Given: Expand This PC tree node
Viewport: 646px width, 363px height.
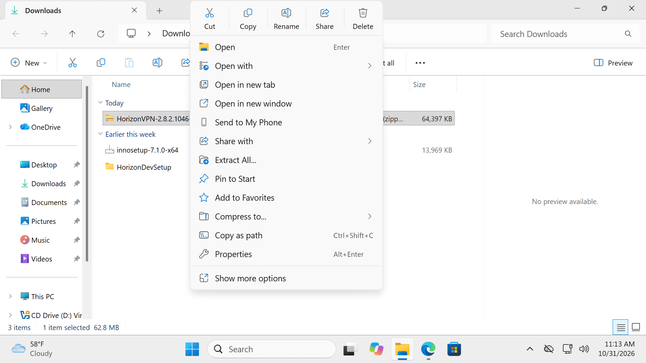Looking at the screenshot, I should coord(10,296).
